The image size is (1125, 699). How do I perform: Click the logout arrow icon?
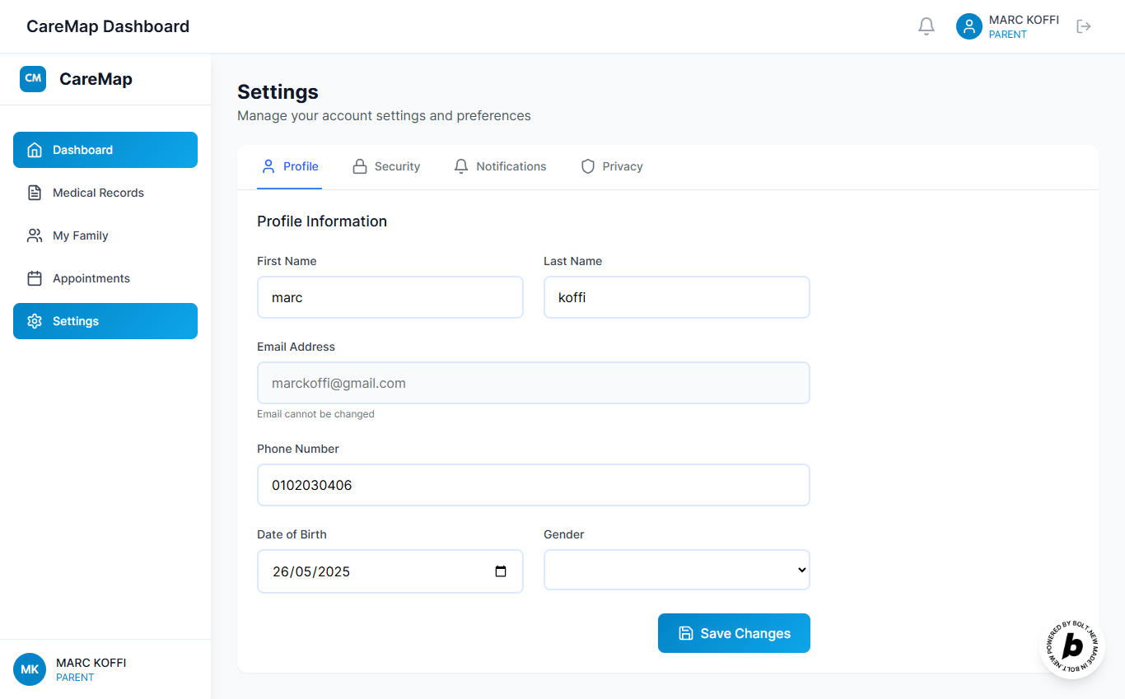pyautogui.click(x=1084, y=26)
